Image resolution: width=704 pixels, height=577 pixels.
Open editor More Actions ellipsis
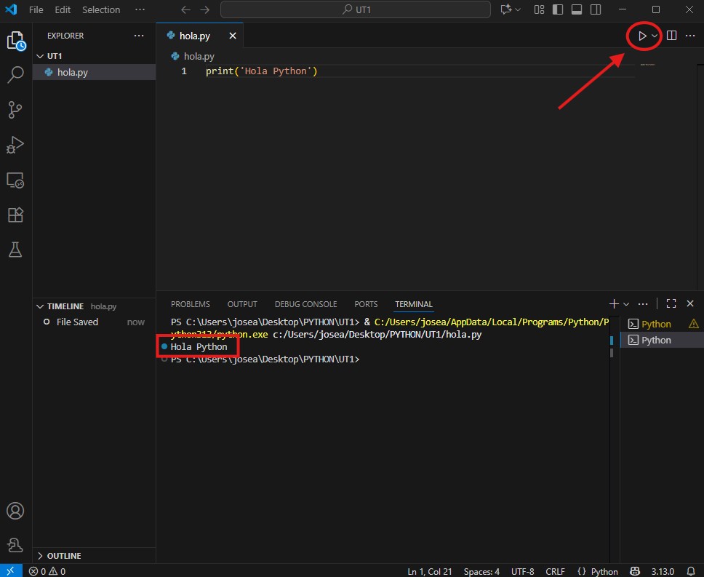pyautogui.click(x=690, y=36)
